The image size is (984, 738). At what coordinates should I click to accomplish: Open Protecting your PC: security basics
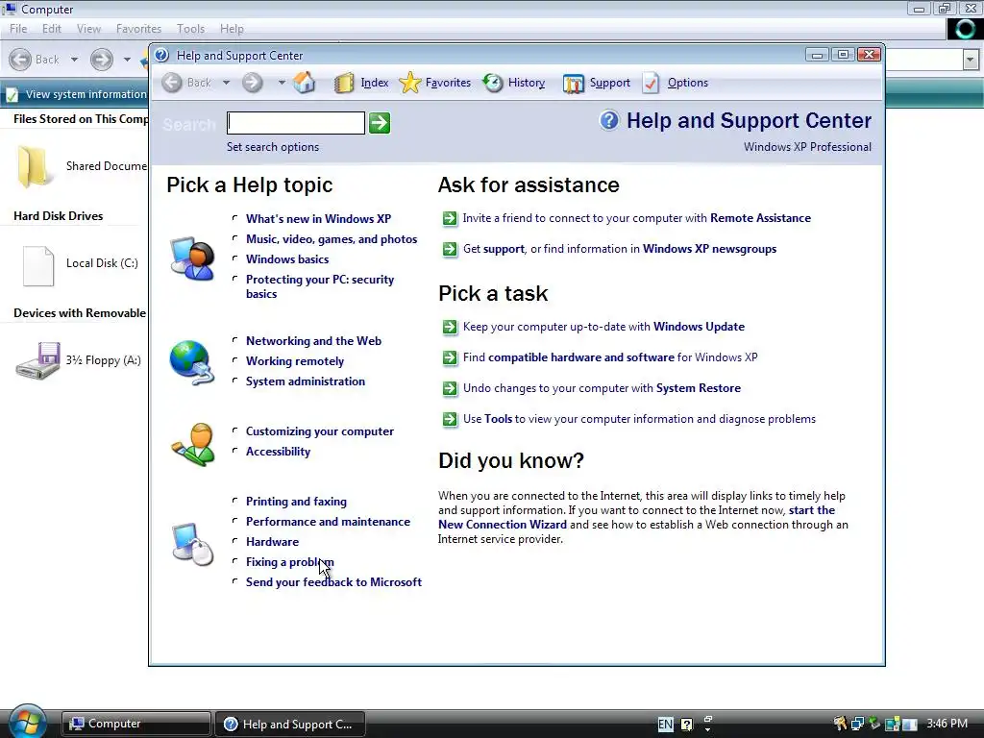[320, 286]
